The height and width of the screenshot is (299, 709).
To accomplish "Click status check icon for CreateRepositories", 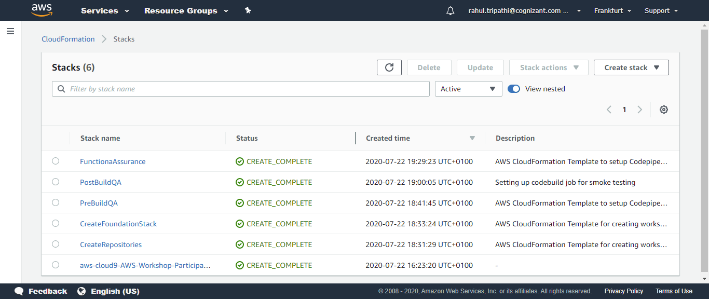I will 240,244.
